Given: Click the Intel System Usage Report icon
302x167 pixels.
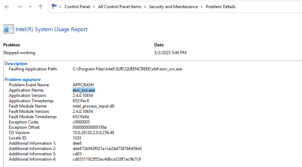Looking at the screenshot, I should pyautogui.click(x=9, y=29).
